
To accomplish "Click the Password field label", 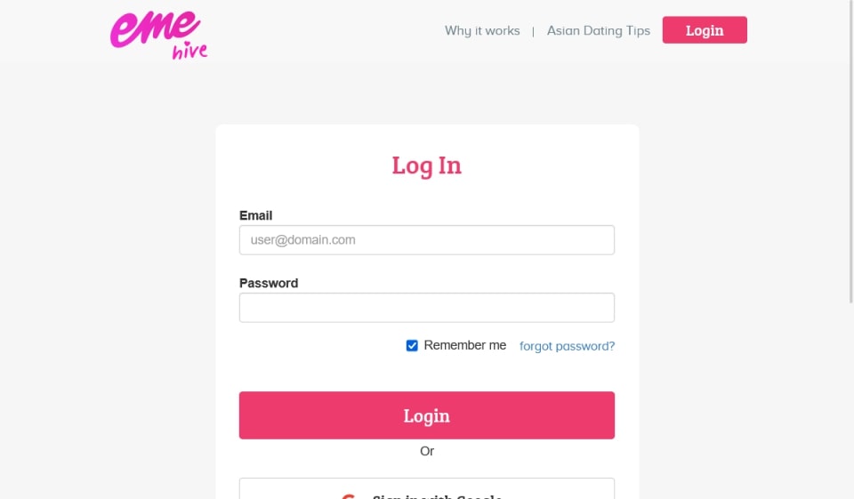I will click(x=269, y=283).
